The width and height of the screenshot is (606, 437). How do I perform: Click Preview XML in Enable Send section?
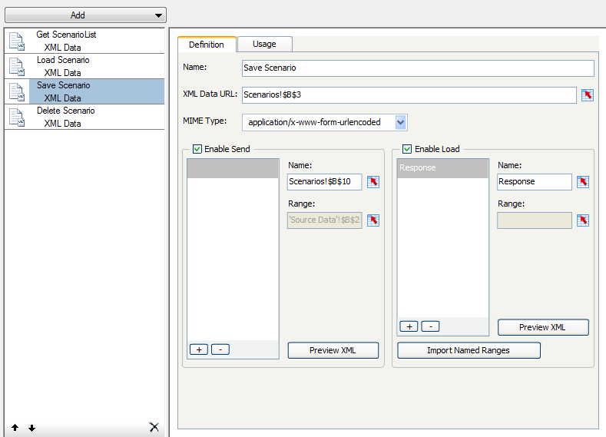point(333,350)
